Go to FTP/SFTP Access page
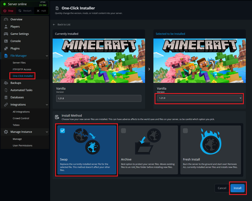252x201 pixels. click(x=22, y=69)
